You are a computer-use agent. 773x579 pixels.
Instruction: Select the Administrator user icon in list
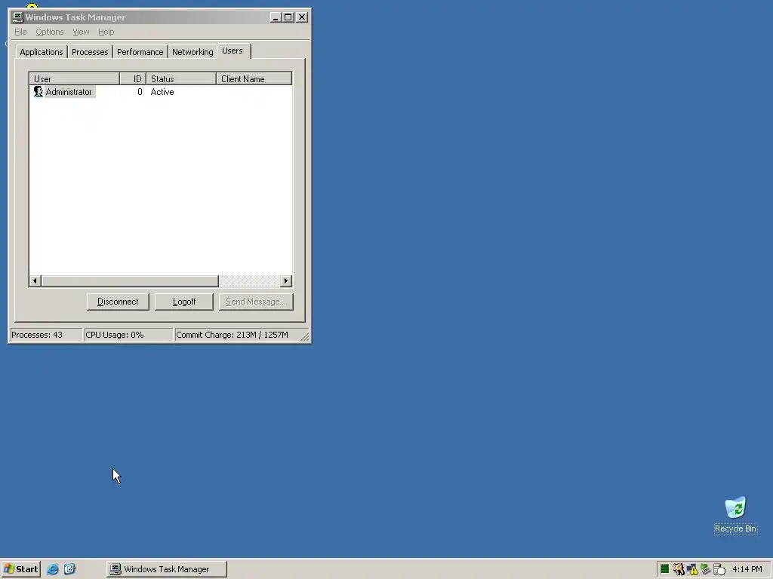coord(38,92)
